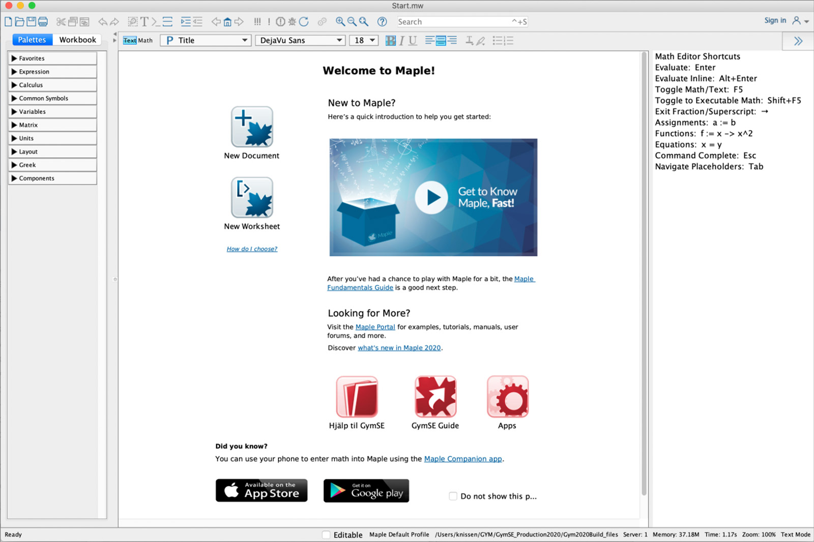Toggle the Editable checkbox in status bar
Screen dimensions: 814x542
pyautogui.click(x=326, y=535)
